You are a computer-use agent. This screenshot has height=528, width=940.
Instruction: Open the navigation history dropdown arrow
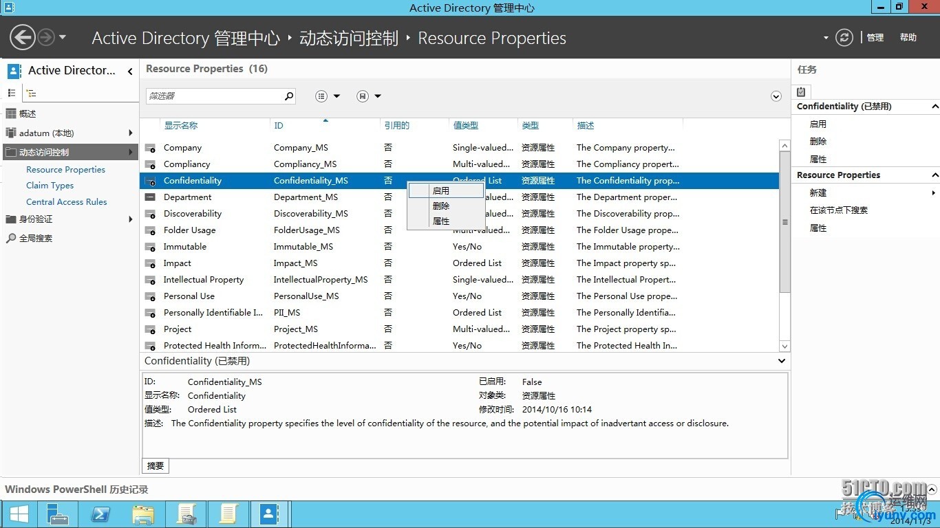(x=63, y=37)
